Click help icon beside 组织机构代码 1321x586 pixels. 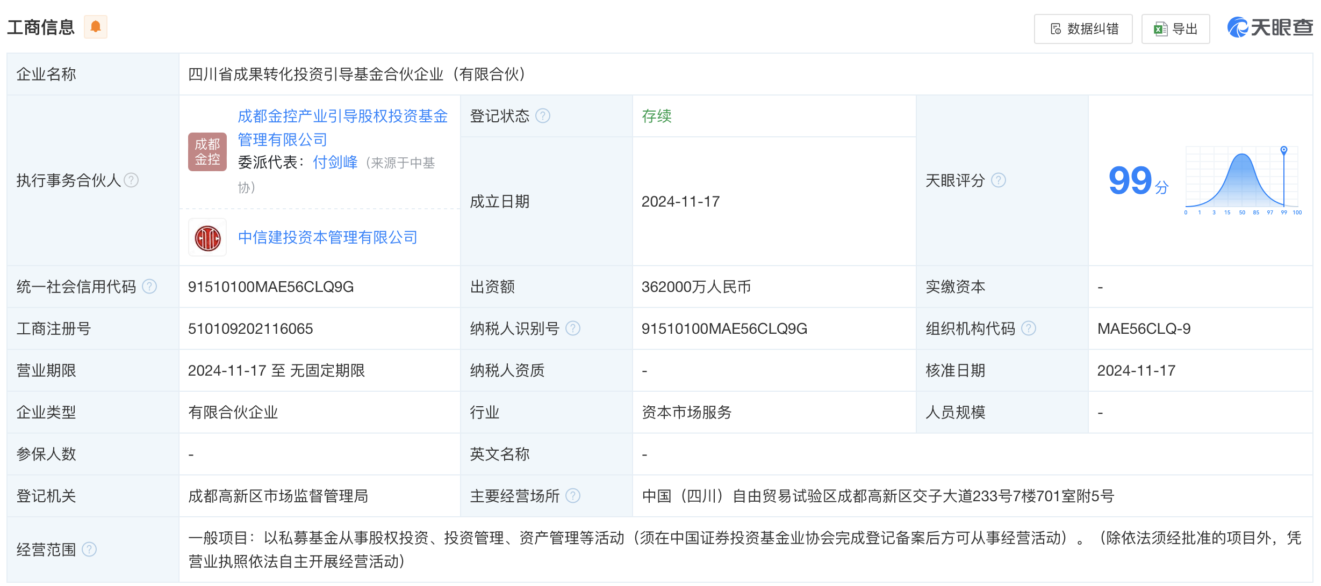1028,328
